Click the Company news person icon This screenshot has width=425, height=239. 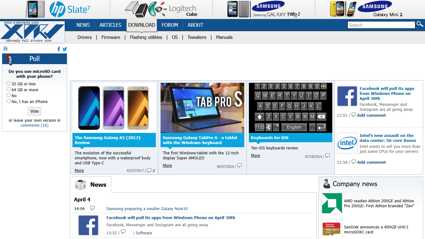tap(327, 184)
